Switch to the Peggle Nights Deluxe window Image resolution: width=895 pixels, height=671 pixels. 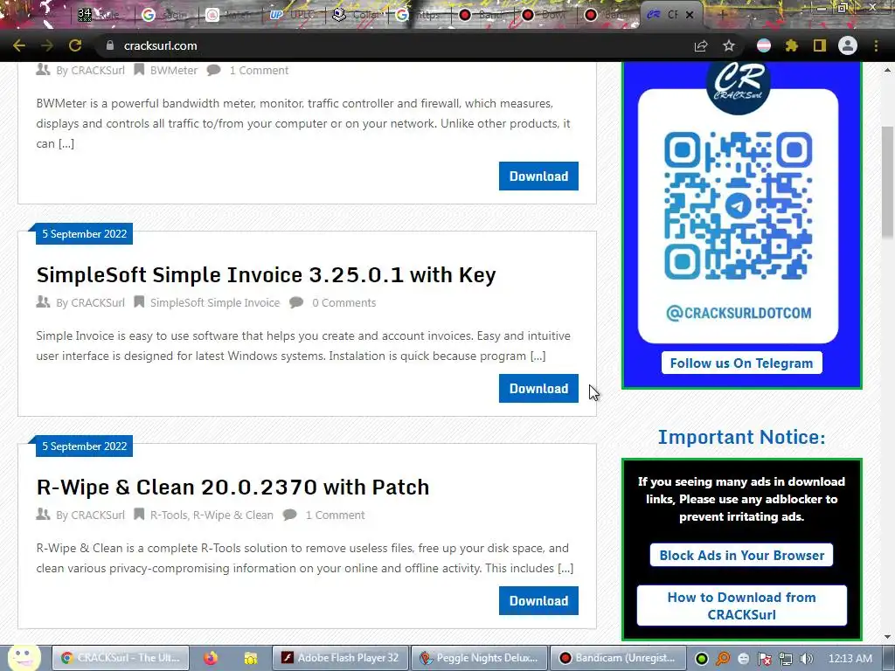click(x=479, y=658)
